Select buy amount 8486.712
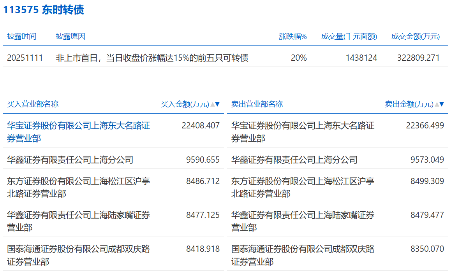This screenshot has width=451, height=272. [203, 181]
